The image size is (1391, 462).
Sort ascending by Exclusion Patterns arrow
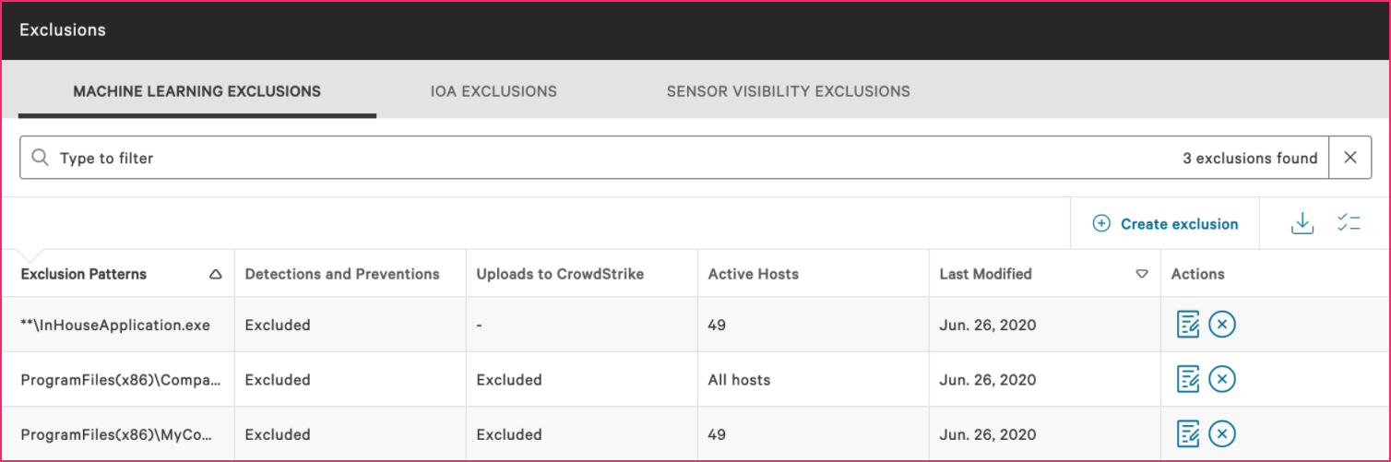click(x=216, y=274)
